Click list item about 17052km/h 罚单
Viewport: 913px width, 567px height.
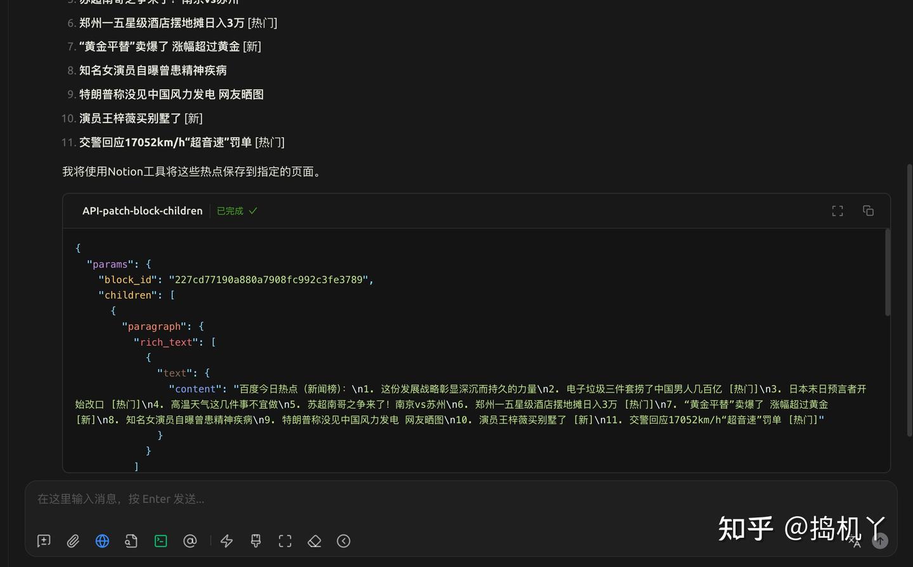[x=165, y=143]
